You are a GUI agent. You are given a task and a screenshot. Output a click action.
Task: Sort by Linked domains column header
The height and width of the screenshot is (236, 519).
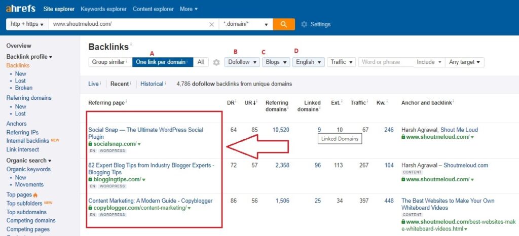pos(309,106)
